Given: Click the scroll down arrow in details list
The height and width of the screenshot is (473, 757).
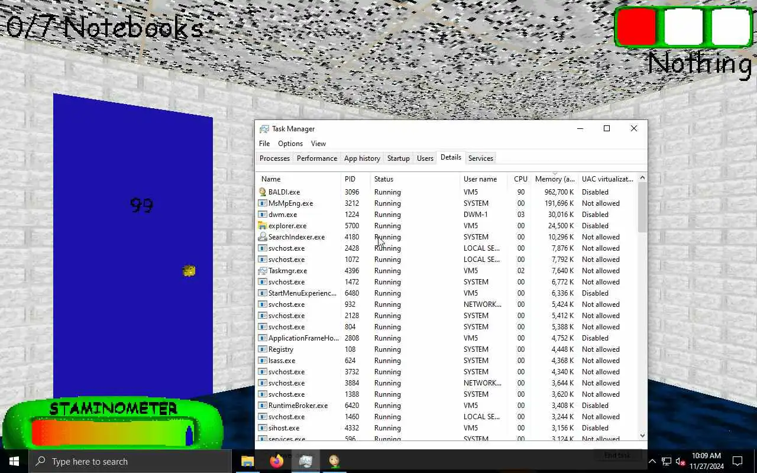Looking at the screenshot, I should (642, 436).
